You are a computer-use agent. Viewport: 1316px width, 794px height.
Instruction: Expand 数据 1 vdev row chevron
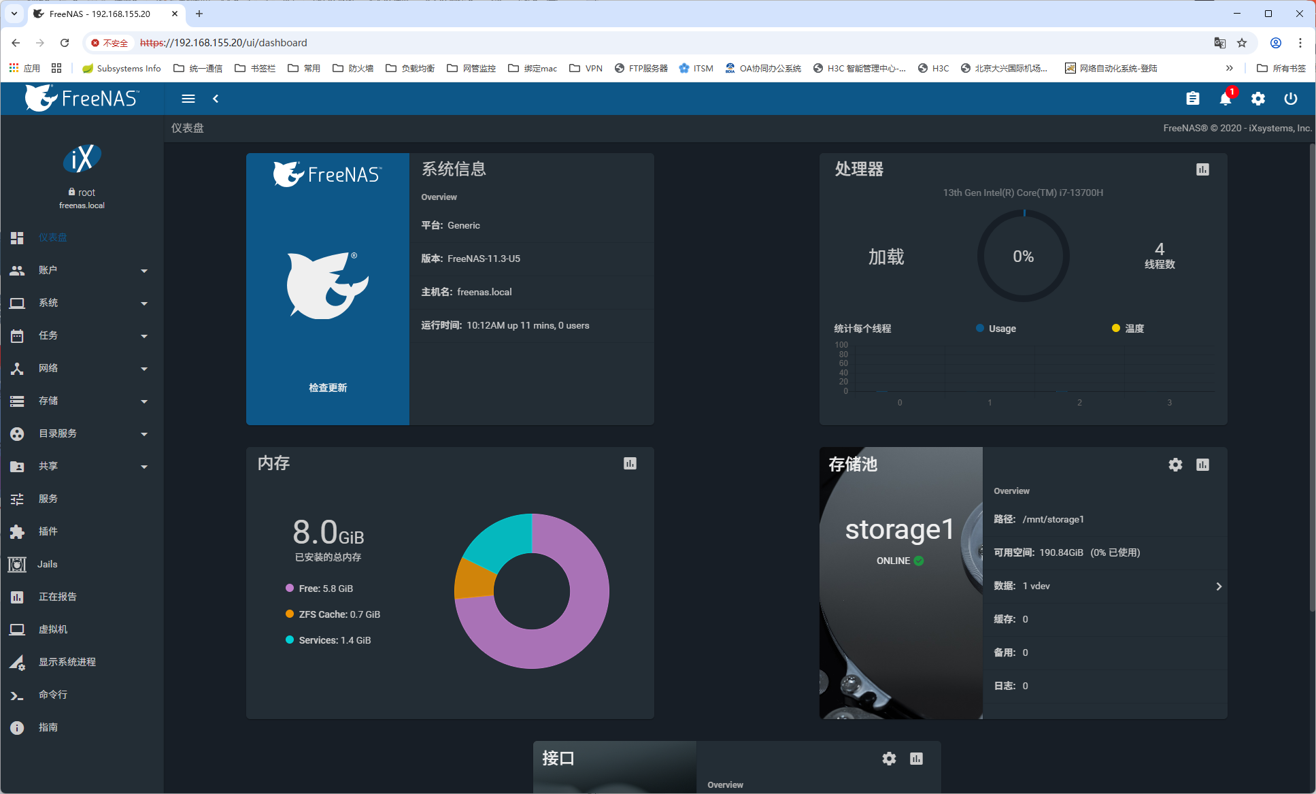pyautogui.click(x=1218, y=586)
